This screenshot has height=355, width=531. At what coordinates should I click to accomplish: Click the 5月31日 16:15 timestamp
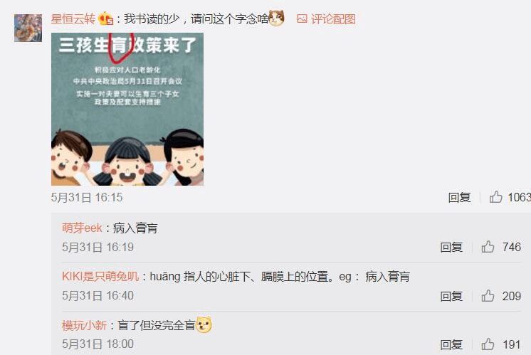(x=87, y=197)
